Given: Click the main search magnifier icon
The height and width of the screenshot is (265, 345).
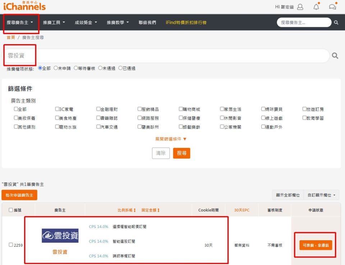Looking at the screenshot, I should coord(335,56).
